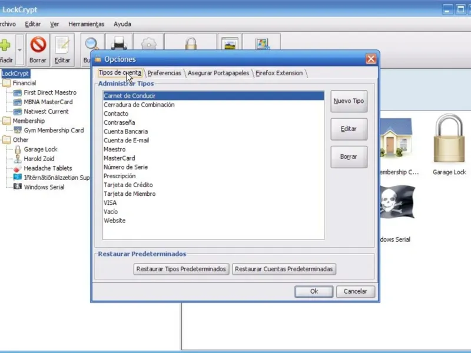Open the dropdown arrow next to Añadir
The image size is (471, 353).
19,50
